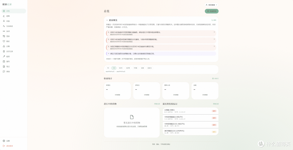
Task: Open the 条款 footer link
Action: click(153, 144)
